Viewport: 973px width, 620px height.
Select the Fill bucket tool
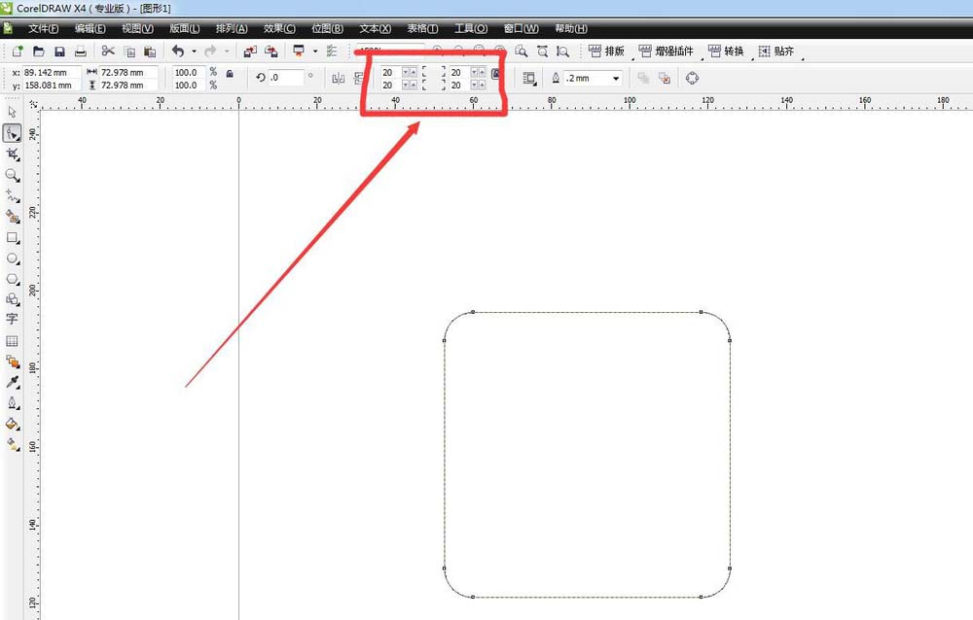12,424
